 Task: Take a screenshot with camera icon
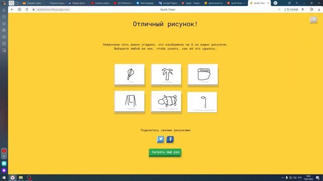[x=11, y=3]
